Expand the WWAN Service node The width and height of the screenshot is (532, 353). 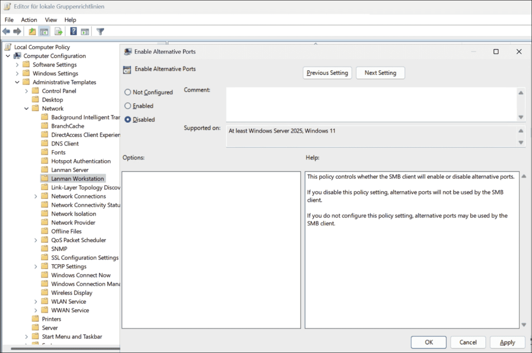pyautogui.click(x=36, y=310)
